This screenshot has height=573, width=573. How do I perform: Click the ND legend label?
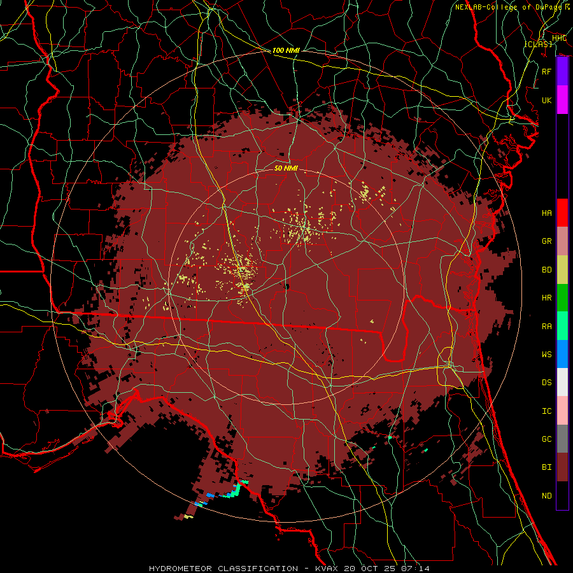(547, 496)
